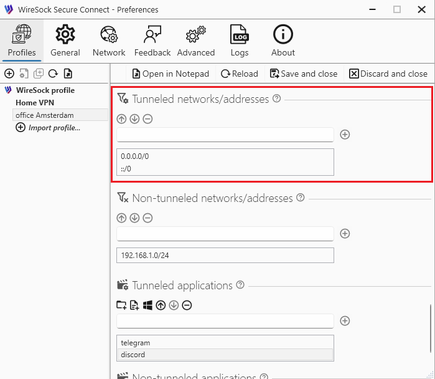Remove selected non-tunneled network entry

(147, 218)
